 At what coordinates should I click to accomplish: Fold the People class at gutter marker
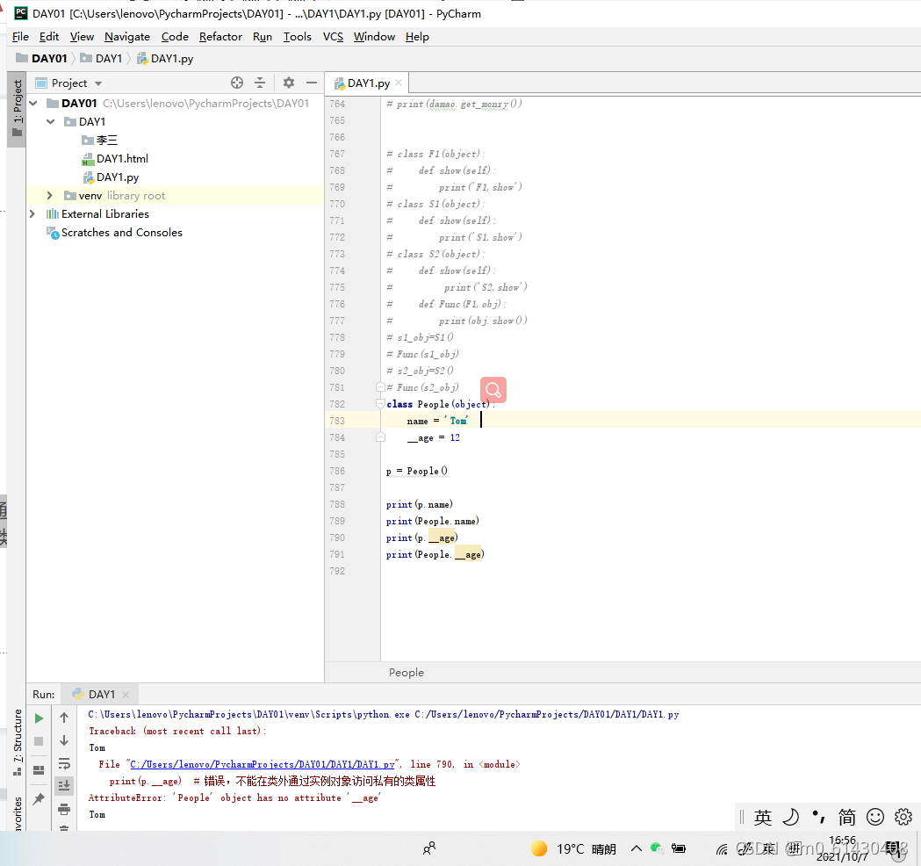click(380, 404)
